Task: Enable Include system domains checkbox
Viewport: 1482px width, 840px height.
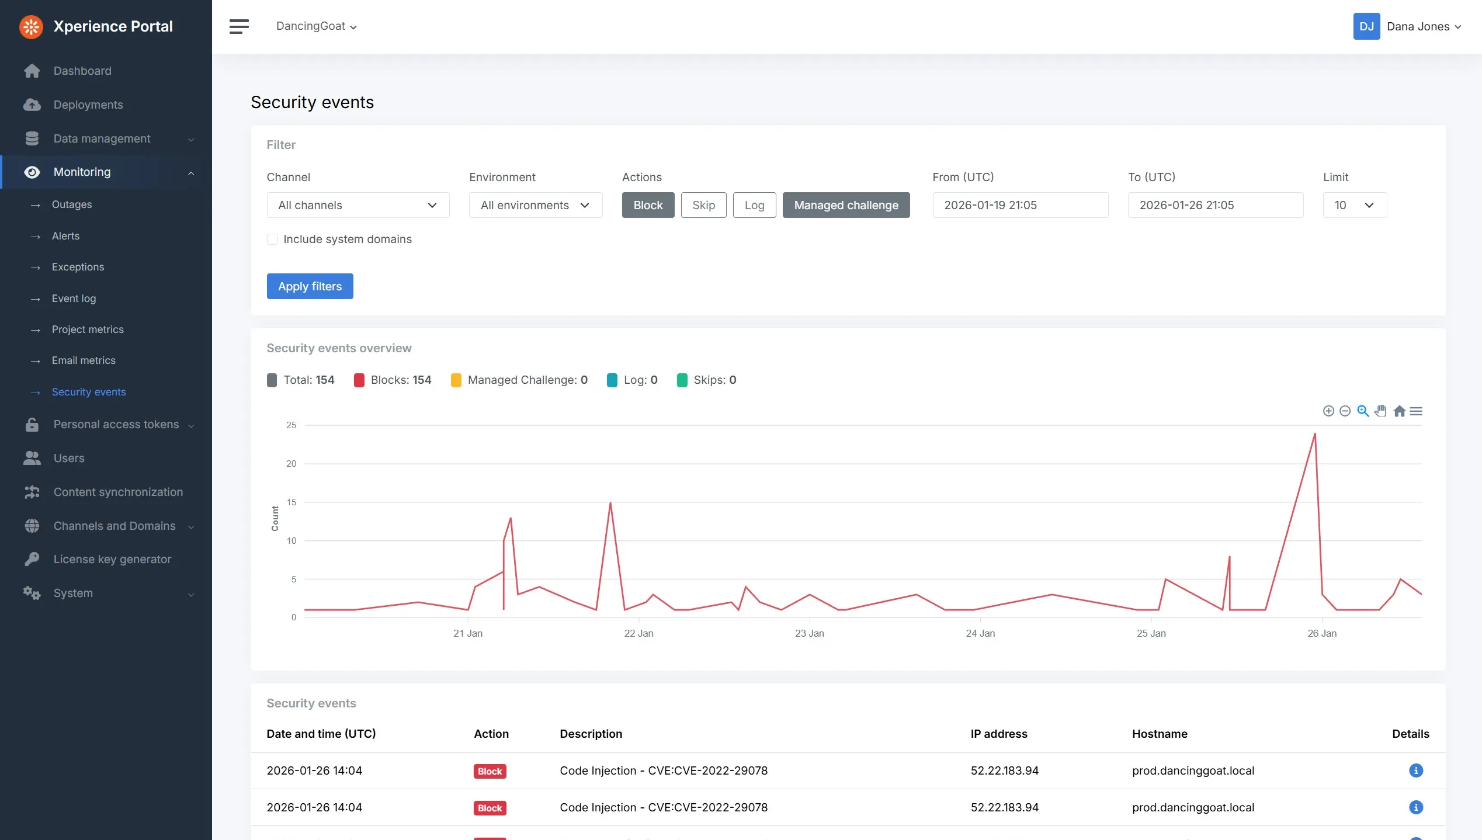Action: [272, 239]
